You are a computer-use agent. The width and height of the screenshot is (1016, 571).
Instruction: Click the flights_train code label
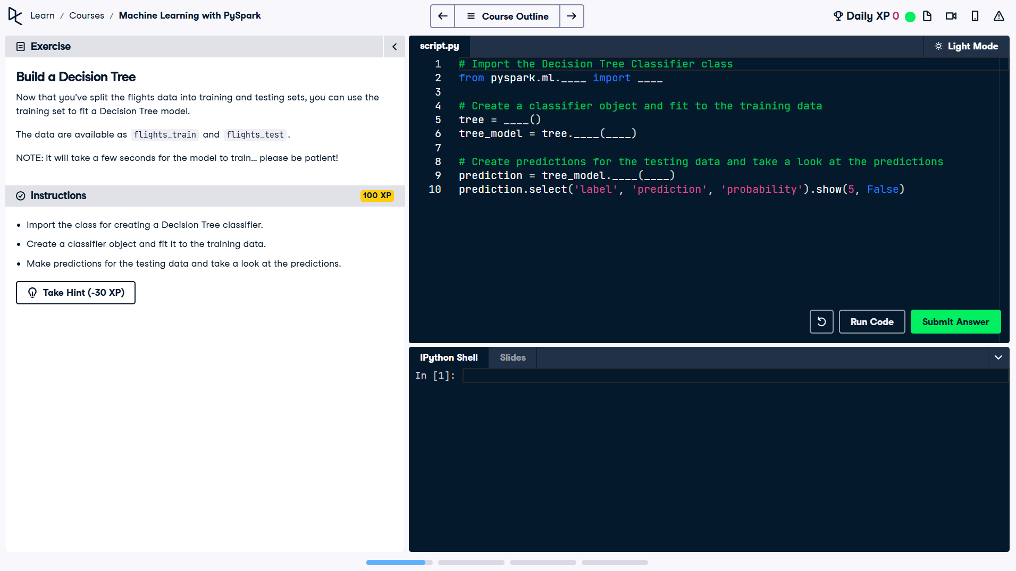pos(165,135)
